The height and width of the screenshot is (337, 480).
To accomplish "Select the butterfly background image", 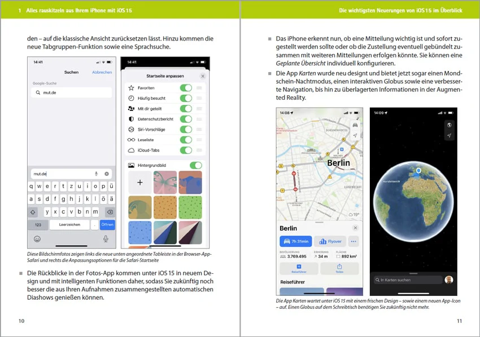I will tap(165, 183).
